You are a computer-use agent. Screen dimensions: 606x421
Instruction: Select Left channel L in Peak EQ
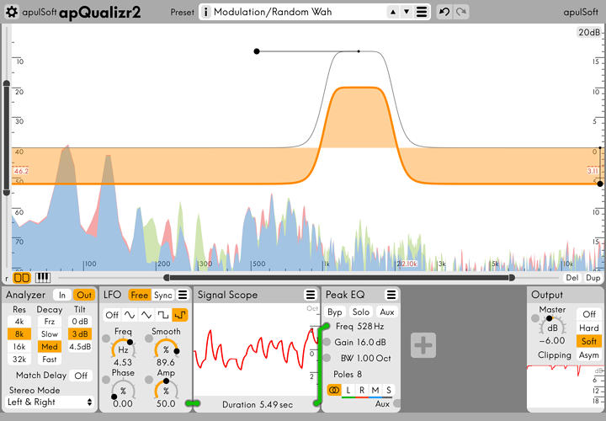[348, 390]
